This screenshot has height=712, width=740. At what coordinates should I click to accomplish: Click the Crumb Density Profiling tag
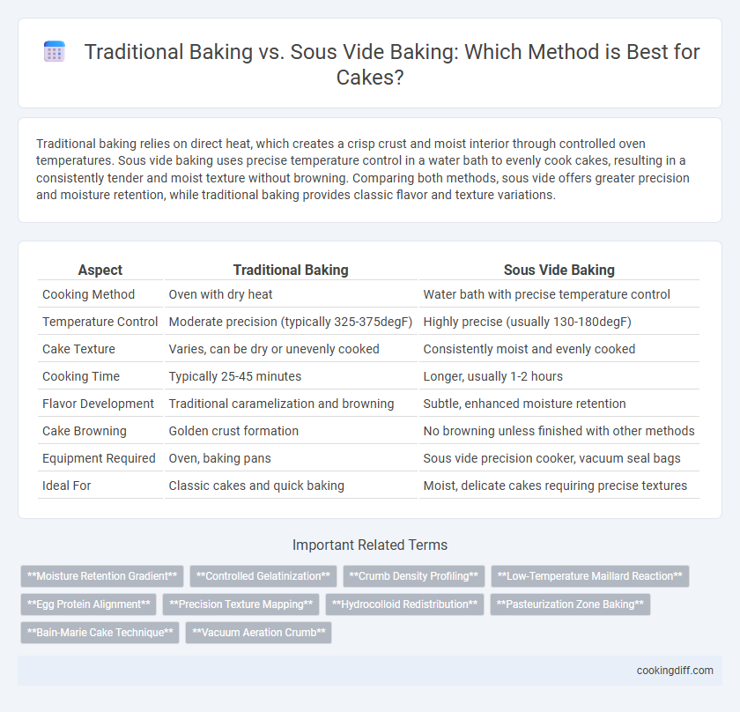tap(414, 576)
